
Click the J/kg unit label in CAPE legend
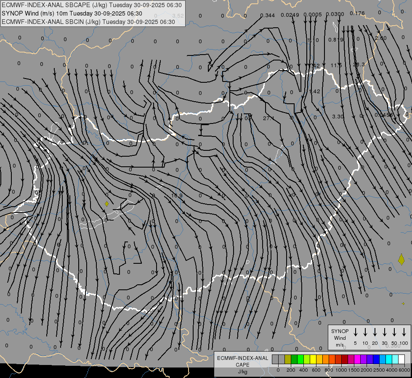242,372
